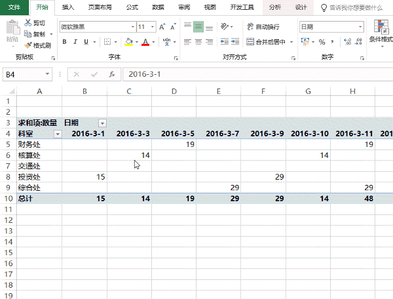
Task: Click the Paste (粘贴) clipboard icon
Action: point(12,27)
